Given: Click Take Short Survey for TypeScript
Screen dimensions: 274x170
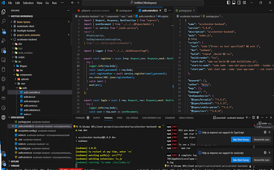Looking at the screenshot, I should click(x=241, y=139).
